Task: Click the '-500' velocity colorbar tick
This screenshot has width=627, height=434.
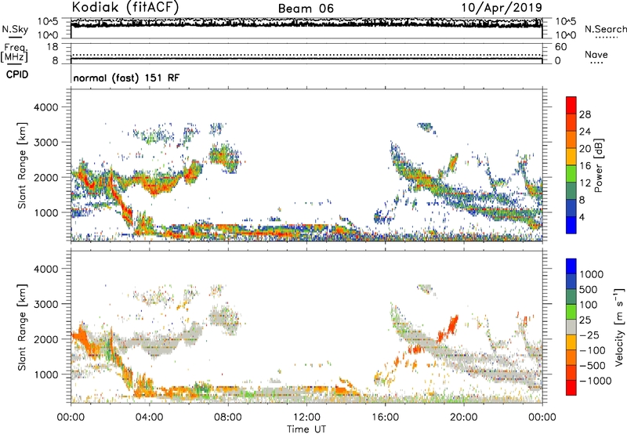Action: tap(593, 365)
